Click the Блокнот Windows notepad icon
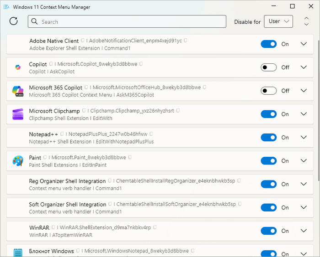320x257 pixels. [18, 252]
